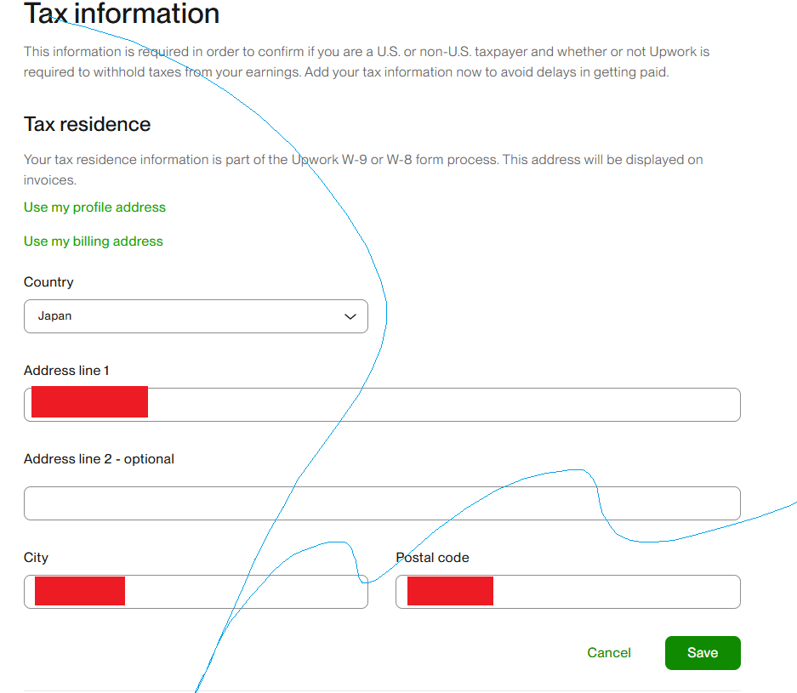Click the Cancel link
This screenshot has height=693, width=797.
tap(609, 653)
